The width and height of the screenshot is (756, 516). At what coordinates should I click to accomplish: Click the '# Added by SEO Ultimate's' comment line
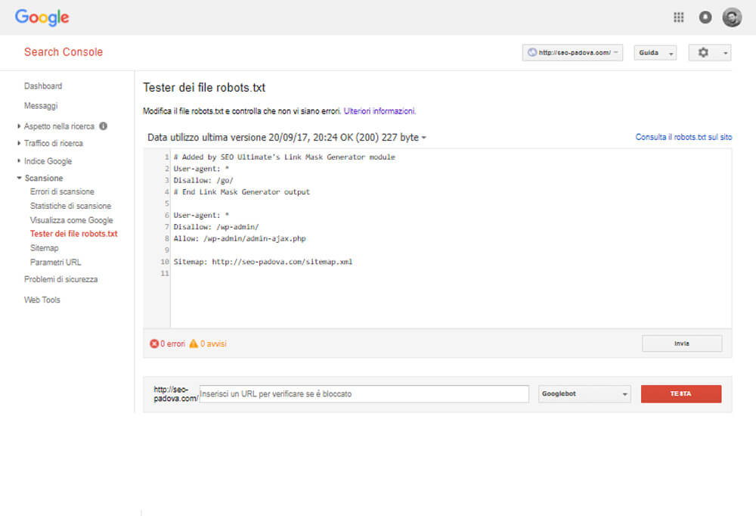(284, 157)
